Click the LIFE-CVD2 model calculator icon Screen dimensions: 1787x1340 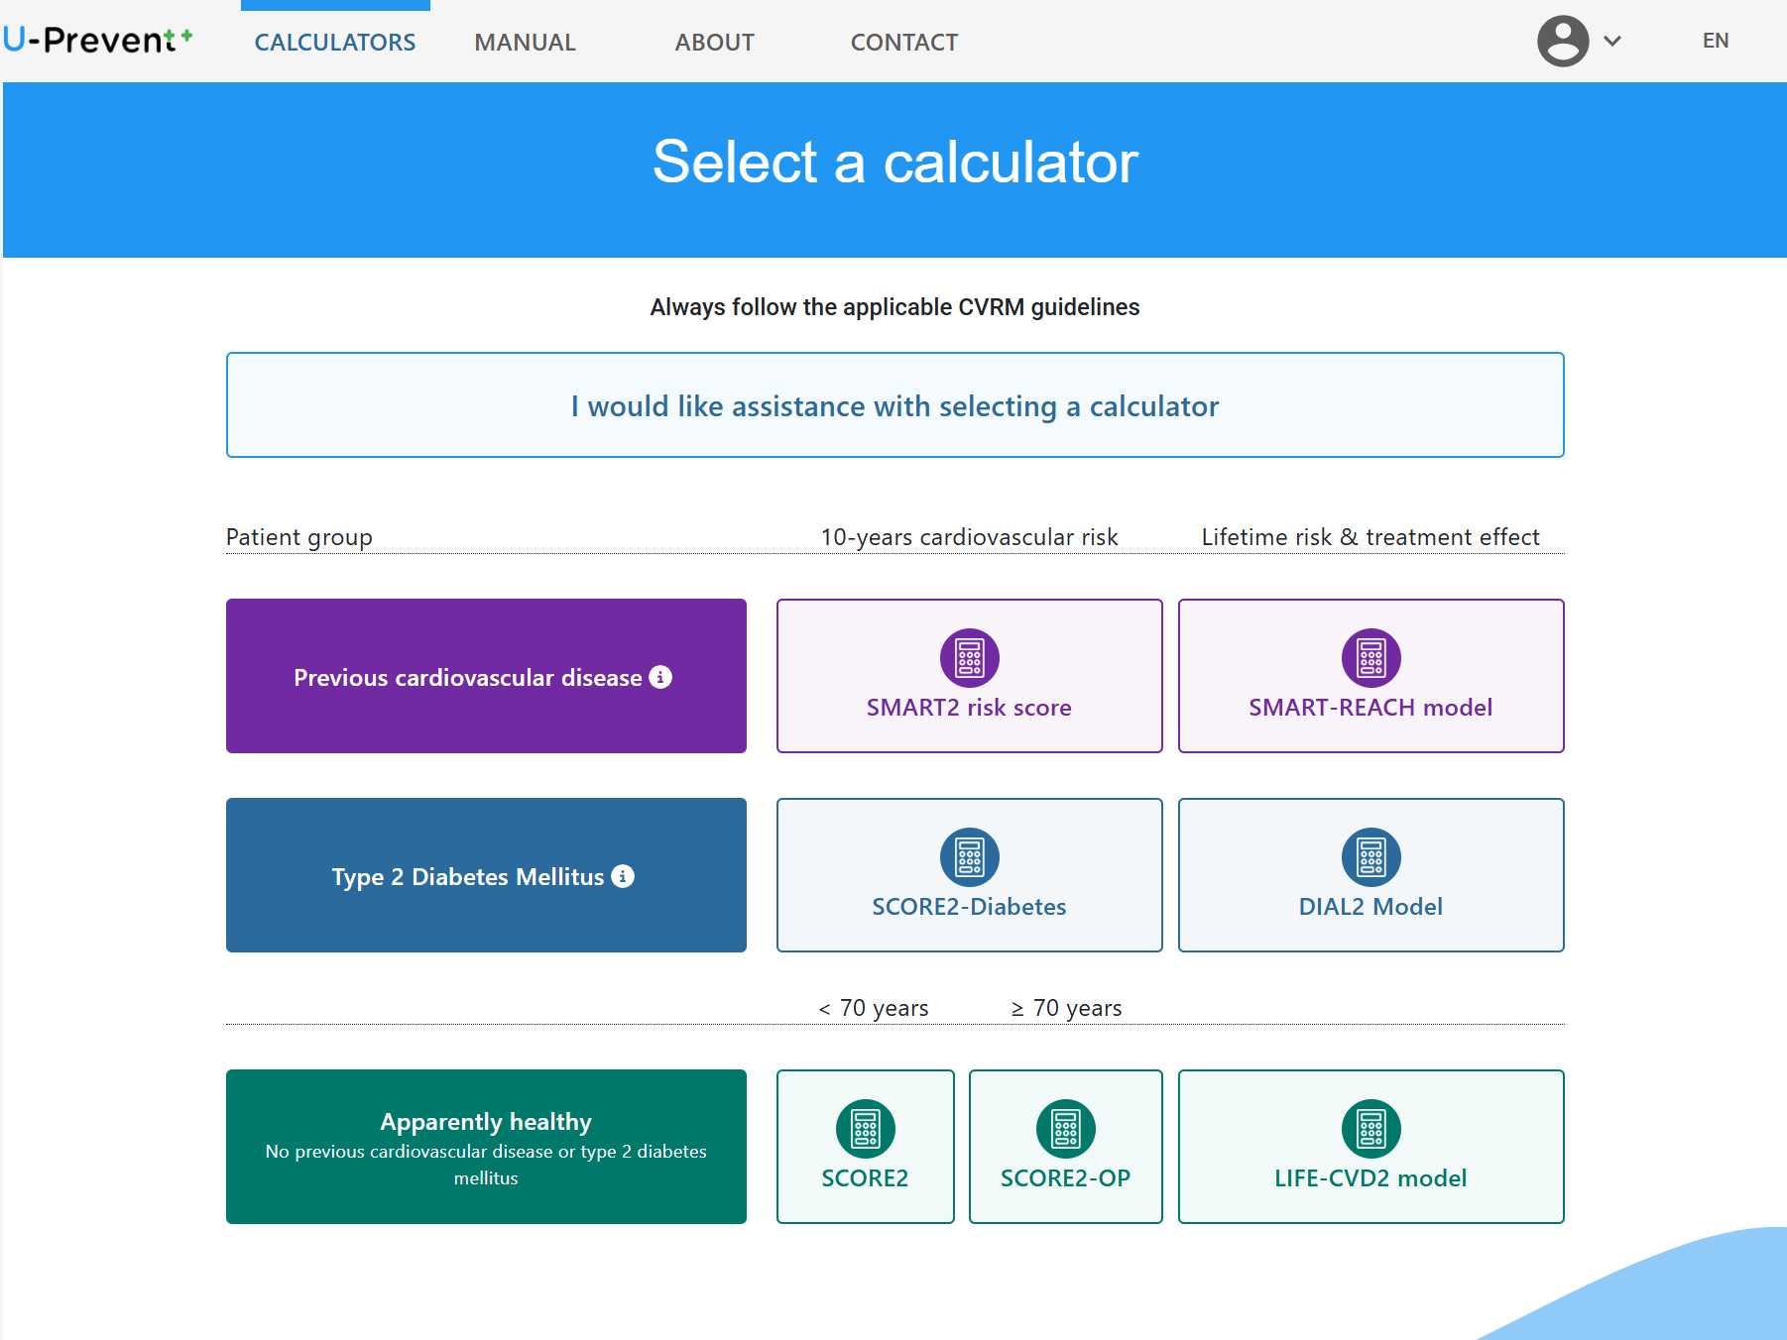[1370, 1129]
